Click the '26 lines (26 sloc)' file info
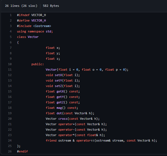167x156 pixels. [x=21, y=6]
